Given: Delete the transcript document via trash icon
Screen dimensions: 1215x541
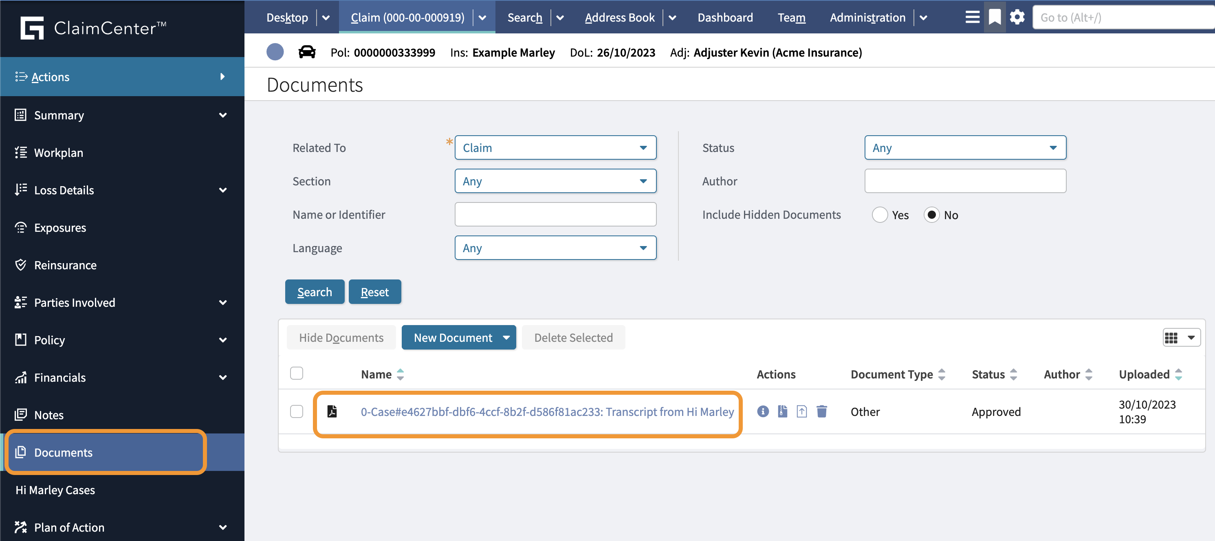Looking at the screenshot, I should click(822, 411).
